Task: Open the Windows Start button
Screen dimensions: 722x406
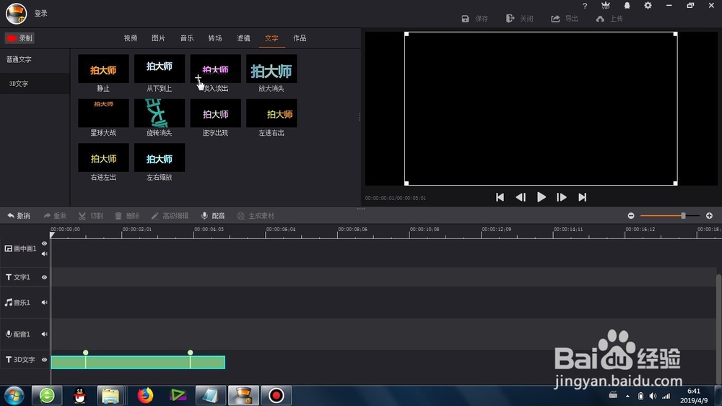Action: click(14, 395)
